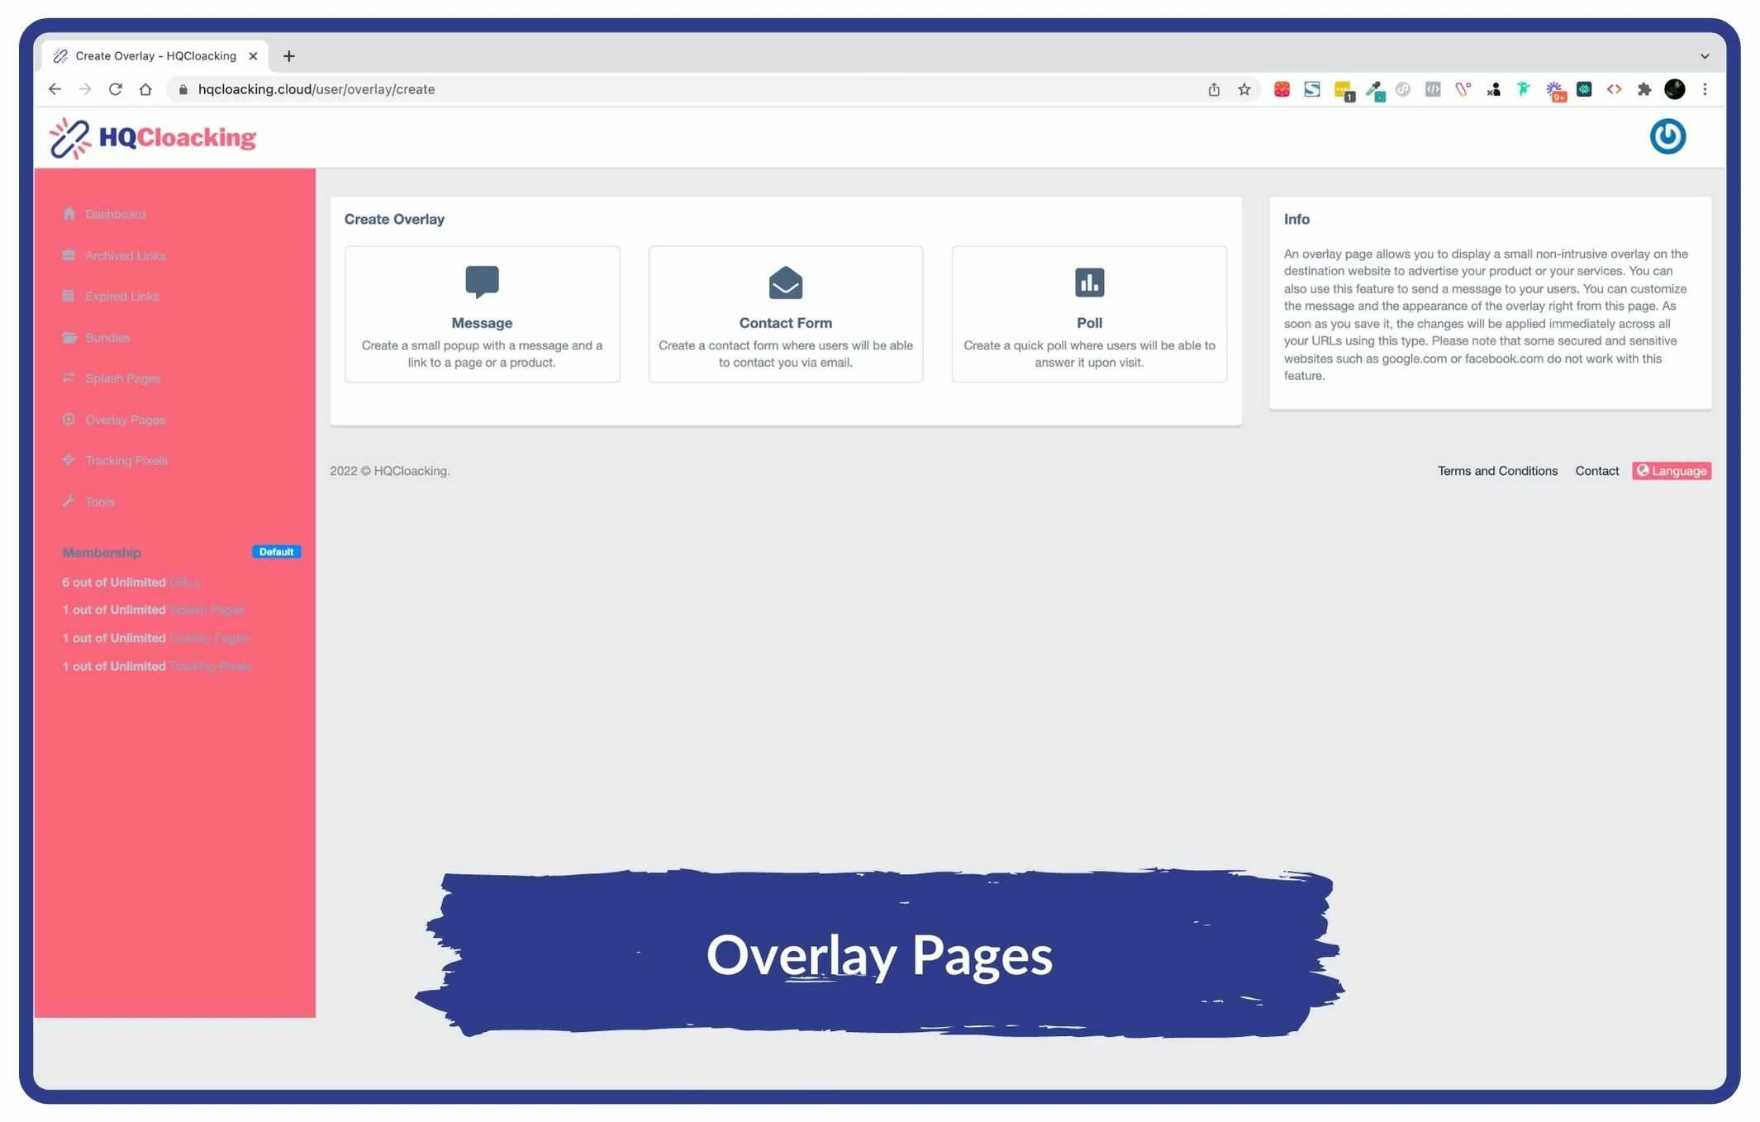The height and width of the screenshot is (1122, 1760).
Task: Click the HQCloacking logo
Action: pos(153,137)
